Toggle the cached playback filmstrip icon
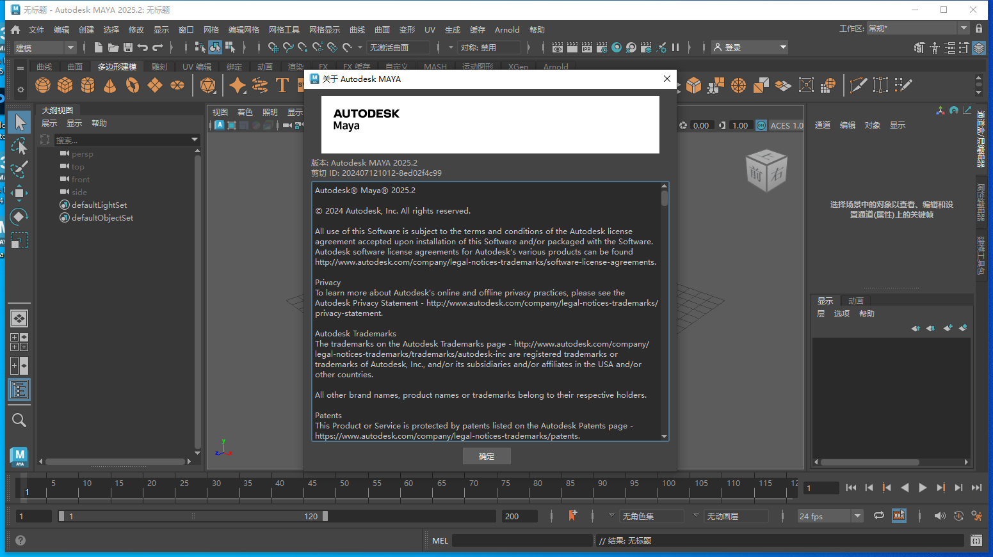The height and width of the screenshot is (557, 993). click(899, 515)
